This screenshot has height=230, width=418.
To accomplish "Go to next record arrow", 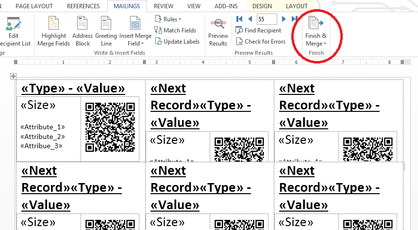I will (284, 19).
